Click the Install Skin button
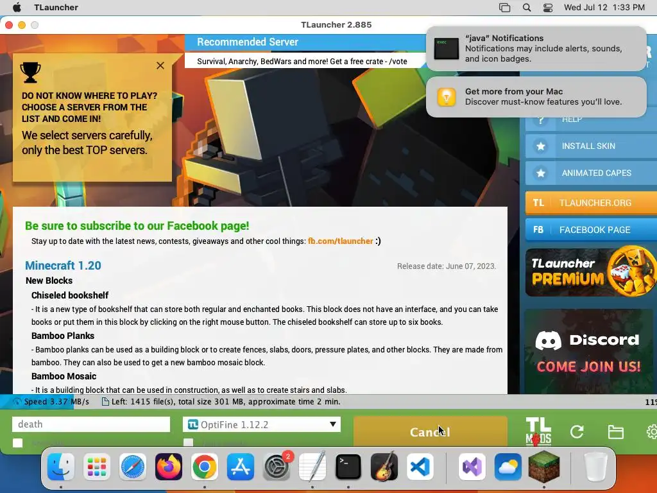 click(x=591, y=146)
